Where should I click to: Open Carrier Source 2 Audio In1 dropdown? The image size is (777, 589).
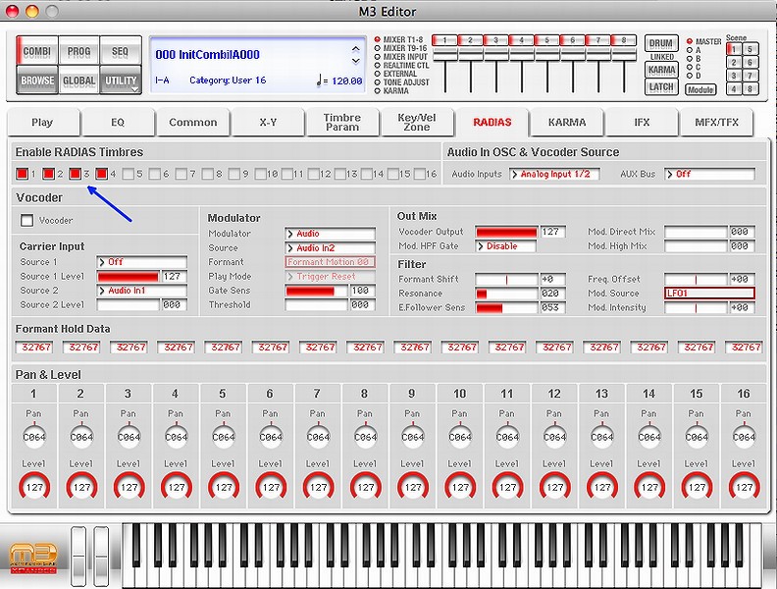tap(141, 291)
